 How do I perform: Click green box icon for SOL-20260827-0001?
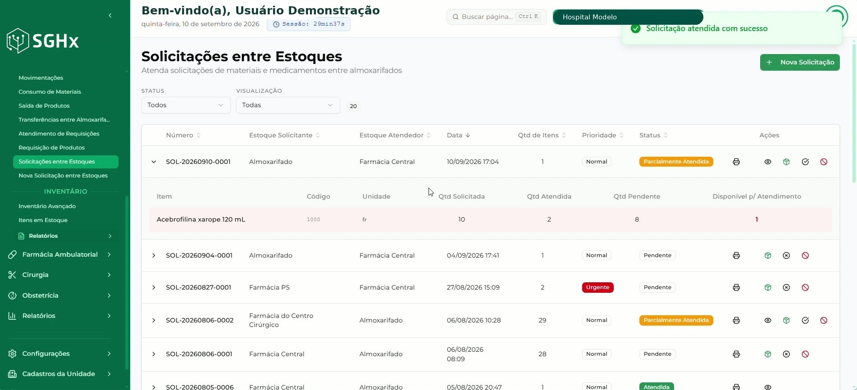768,287
